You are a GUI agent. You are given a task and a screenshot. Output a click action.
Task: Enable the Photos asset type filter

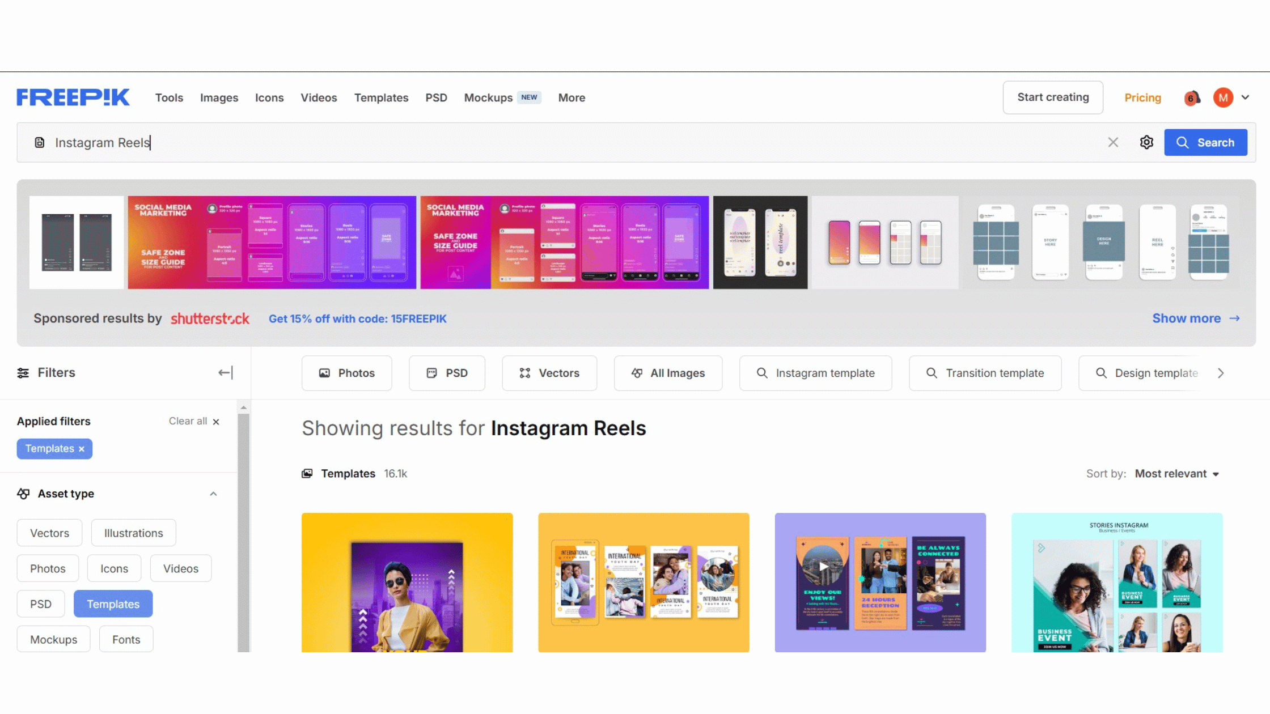tap(48, 568)
